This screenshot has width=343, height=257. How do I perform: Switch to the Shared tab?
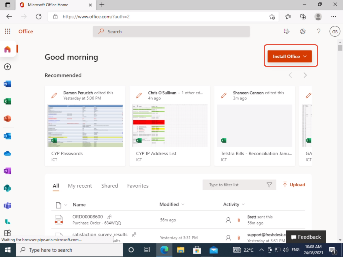pos(109,186)
